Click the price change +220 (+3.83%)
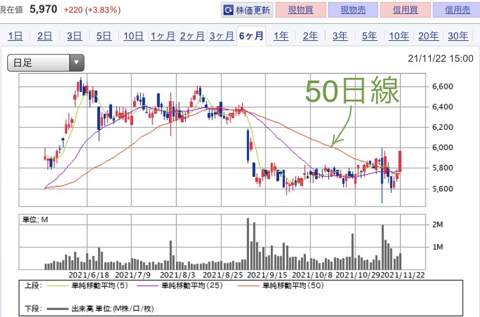 click(92, 10)
